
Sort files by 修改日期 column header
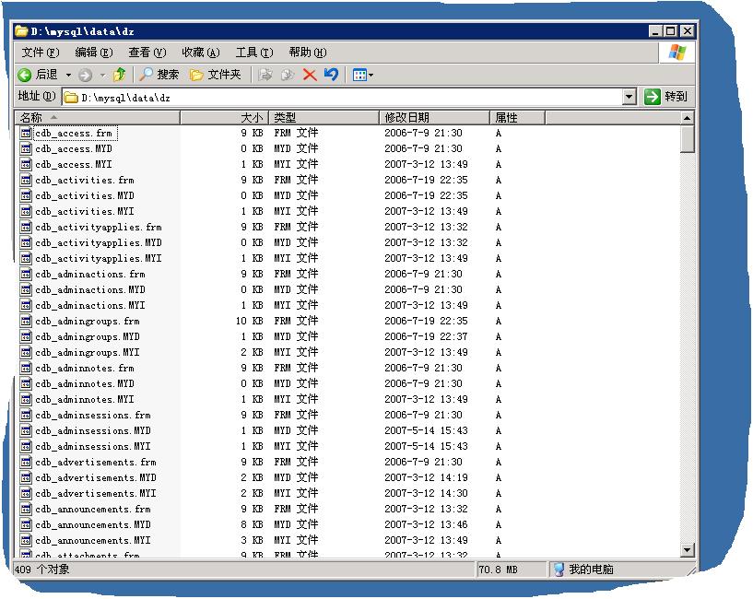click(434, 117)
